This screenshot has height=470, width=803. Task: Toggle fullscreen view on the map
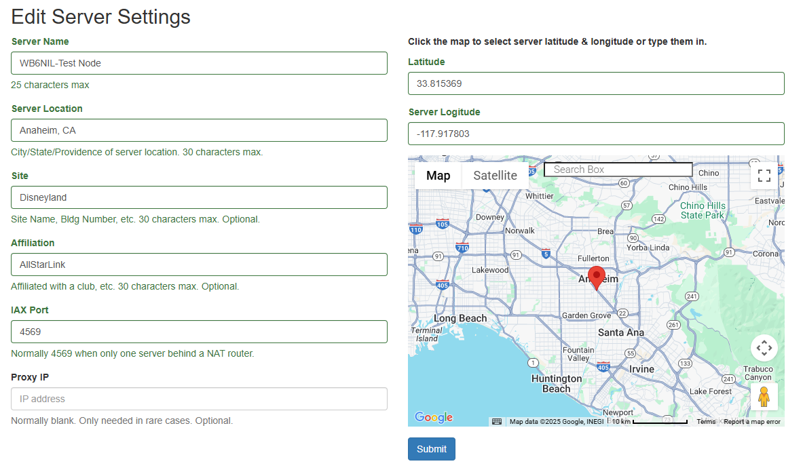(764, 176)
